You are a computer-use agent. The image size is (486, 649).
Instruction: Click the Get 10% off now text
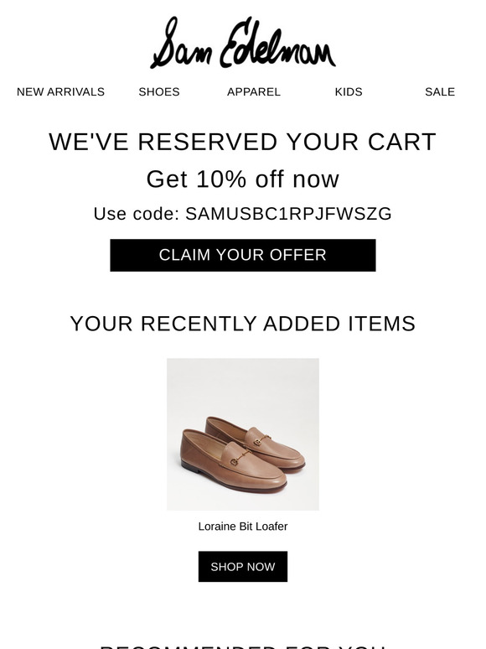coord(243,179)
